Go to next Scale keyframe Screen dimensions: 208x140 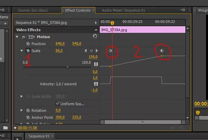tap(97, 50)
